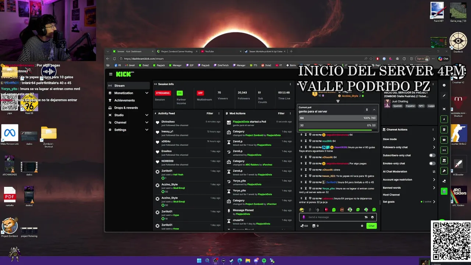Toggle the Partner Income ON badge
This screenshot has height=265, width=471.
(180, 93)
